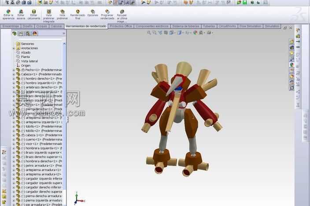This screenshot has width=310, height=206.
Task: Open the Tuberías tab
Action: click(x=209, y=26)
